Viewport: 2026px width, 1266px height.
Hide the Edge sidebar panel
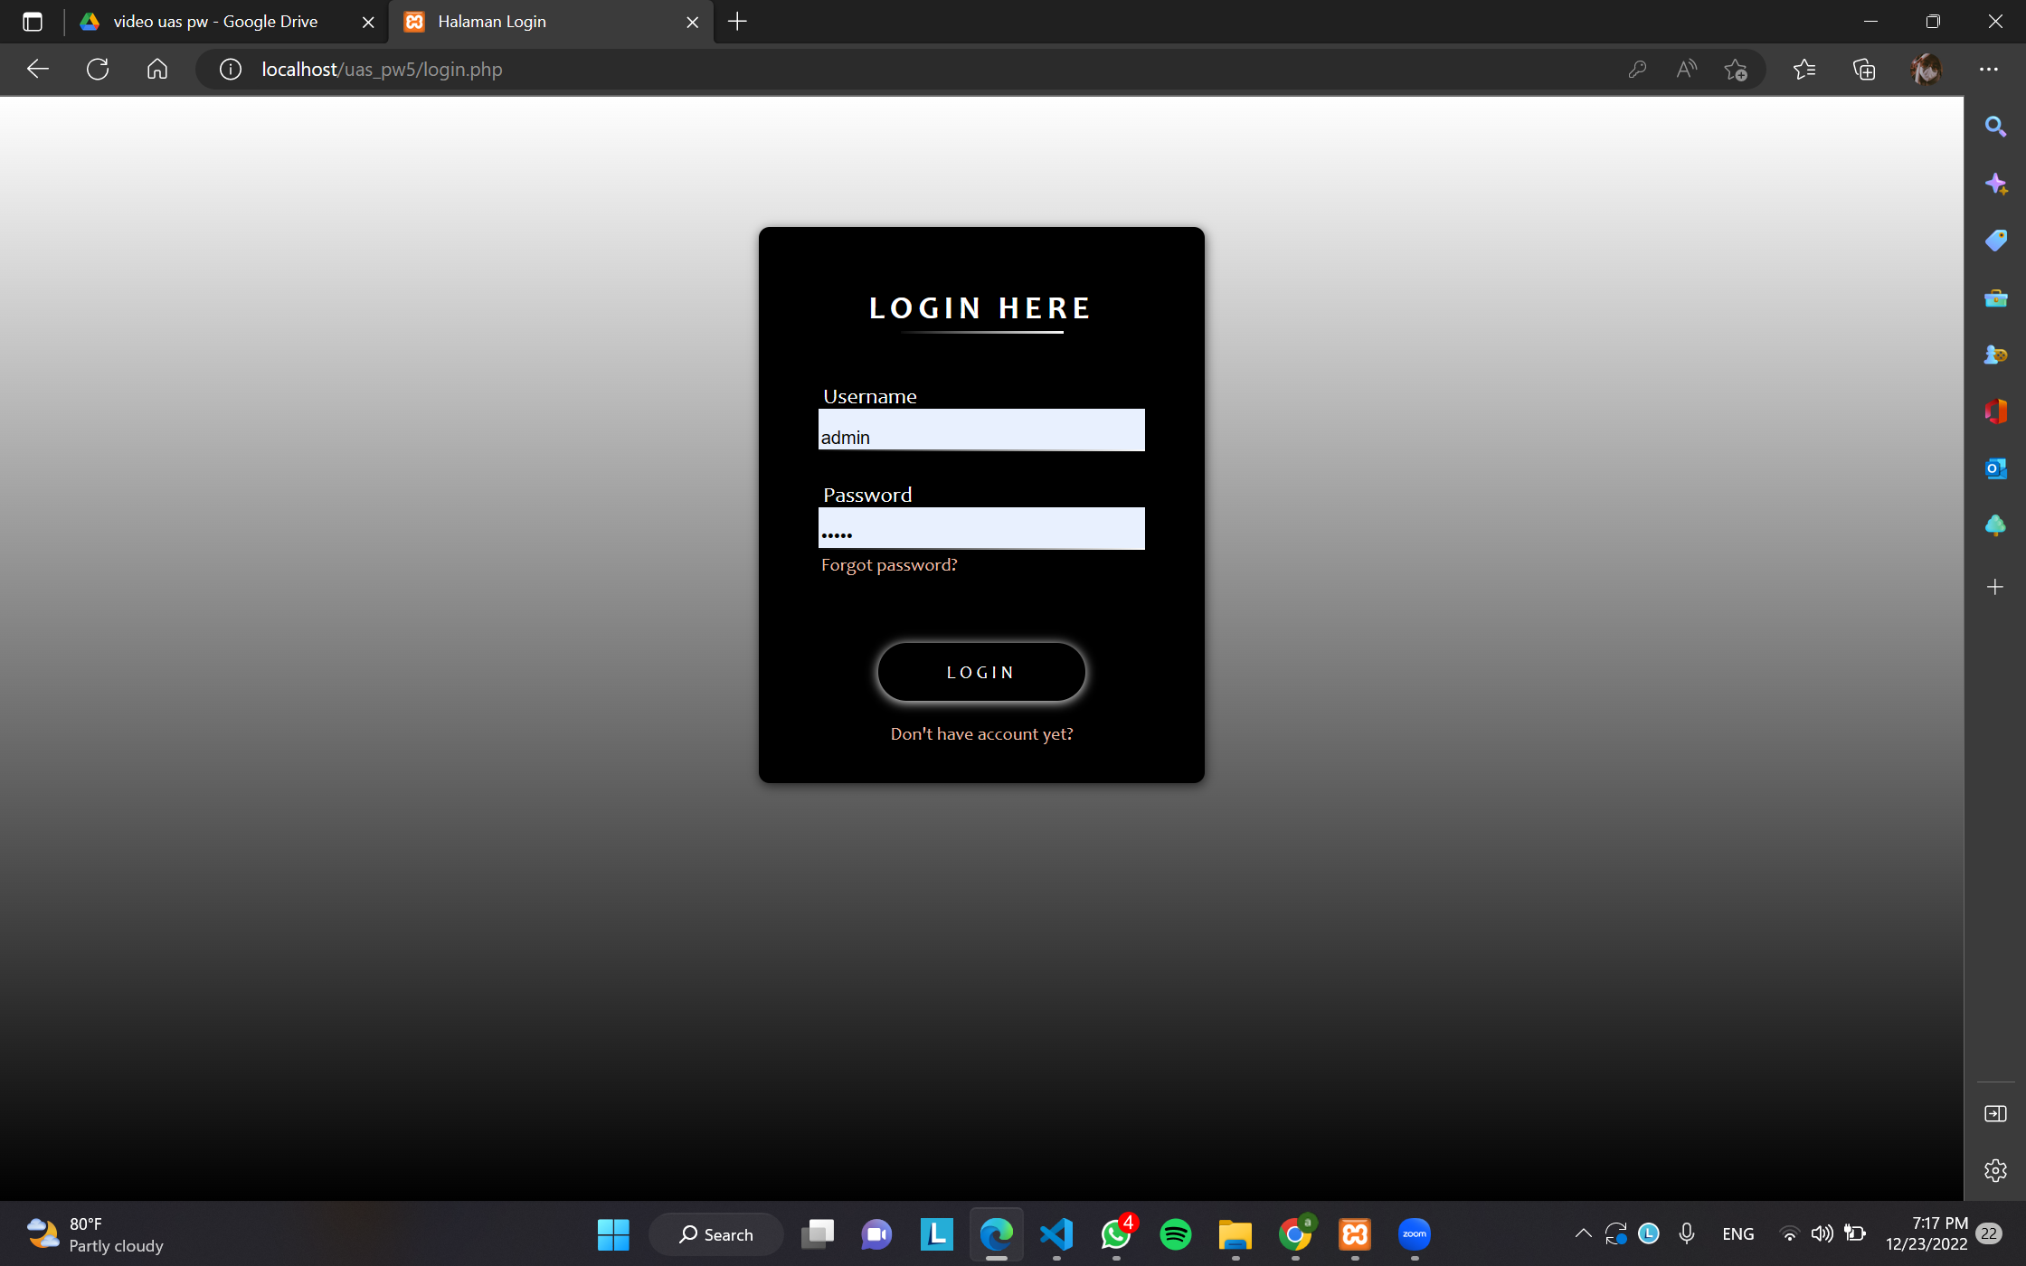[1995, 1113]
